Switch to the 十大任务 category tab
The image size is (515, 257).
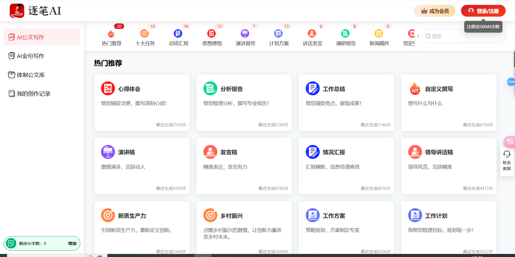[x=145, y=38]
